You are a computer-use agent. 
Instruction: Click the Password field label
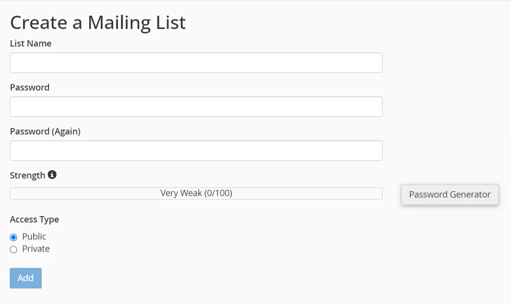[x=29, y=87]
